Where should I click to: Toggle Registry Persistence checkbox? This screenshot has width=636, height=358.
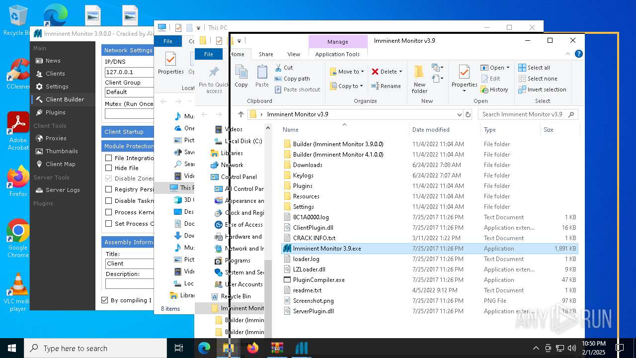point(108,189)
